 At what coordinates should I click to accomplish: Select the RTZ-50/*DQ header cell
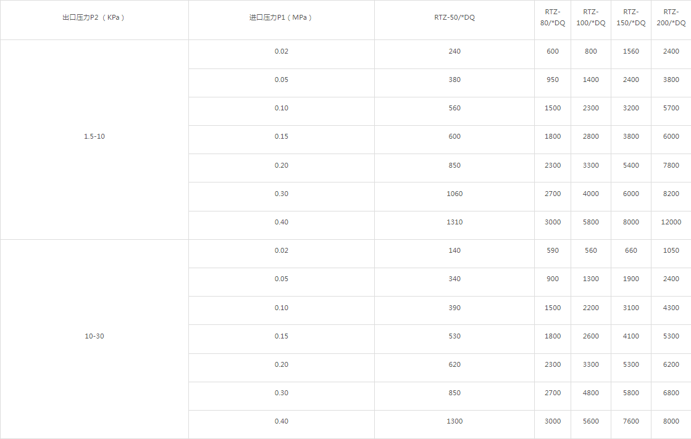click(x=454, y=17)
